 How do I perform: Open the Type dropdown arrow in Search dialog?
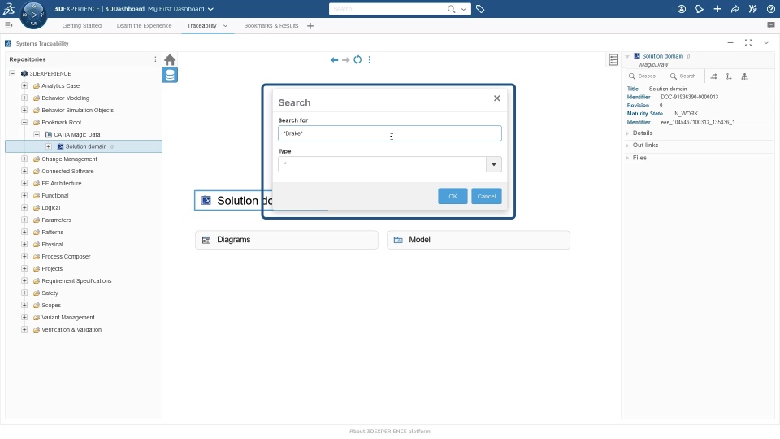494,164
